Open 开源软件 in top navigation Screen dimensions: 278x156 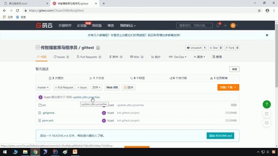[x=65, y=26]
